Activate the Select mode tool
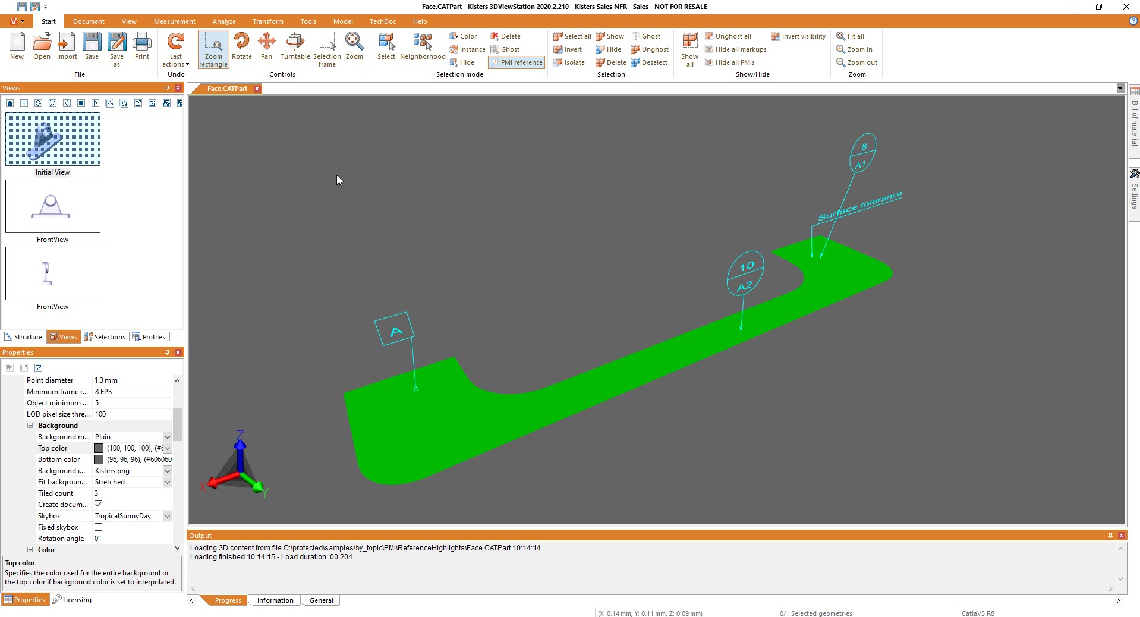 tap(386, 46)
